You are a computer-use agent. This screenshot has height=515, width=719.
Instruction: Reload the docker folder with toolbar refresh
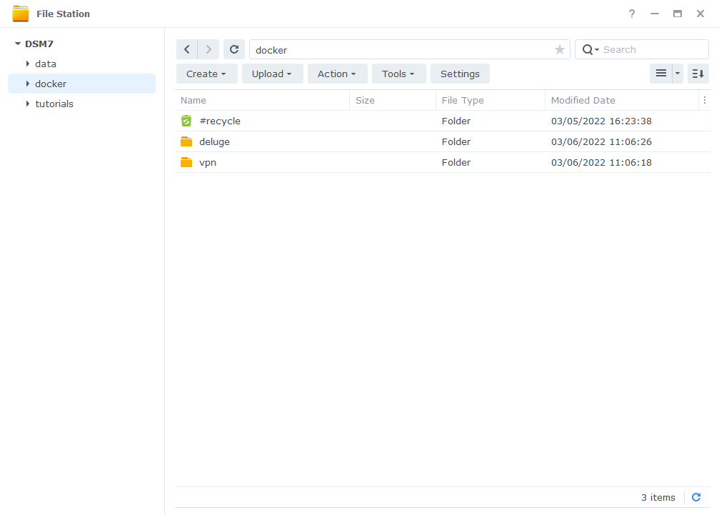click(234, 49)
